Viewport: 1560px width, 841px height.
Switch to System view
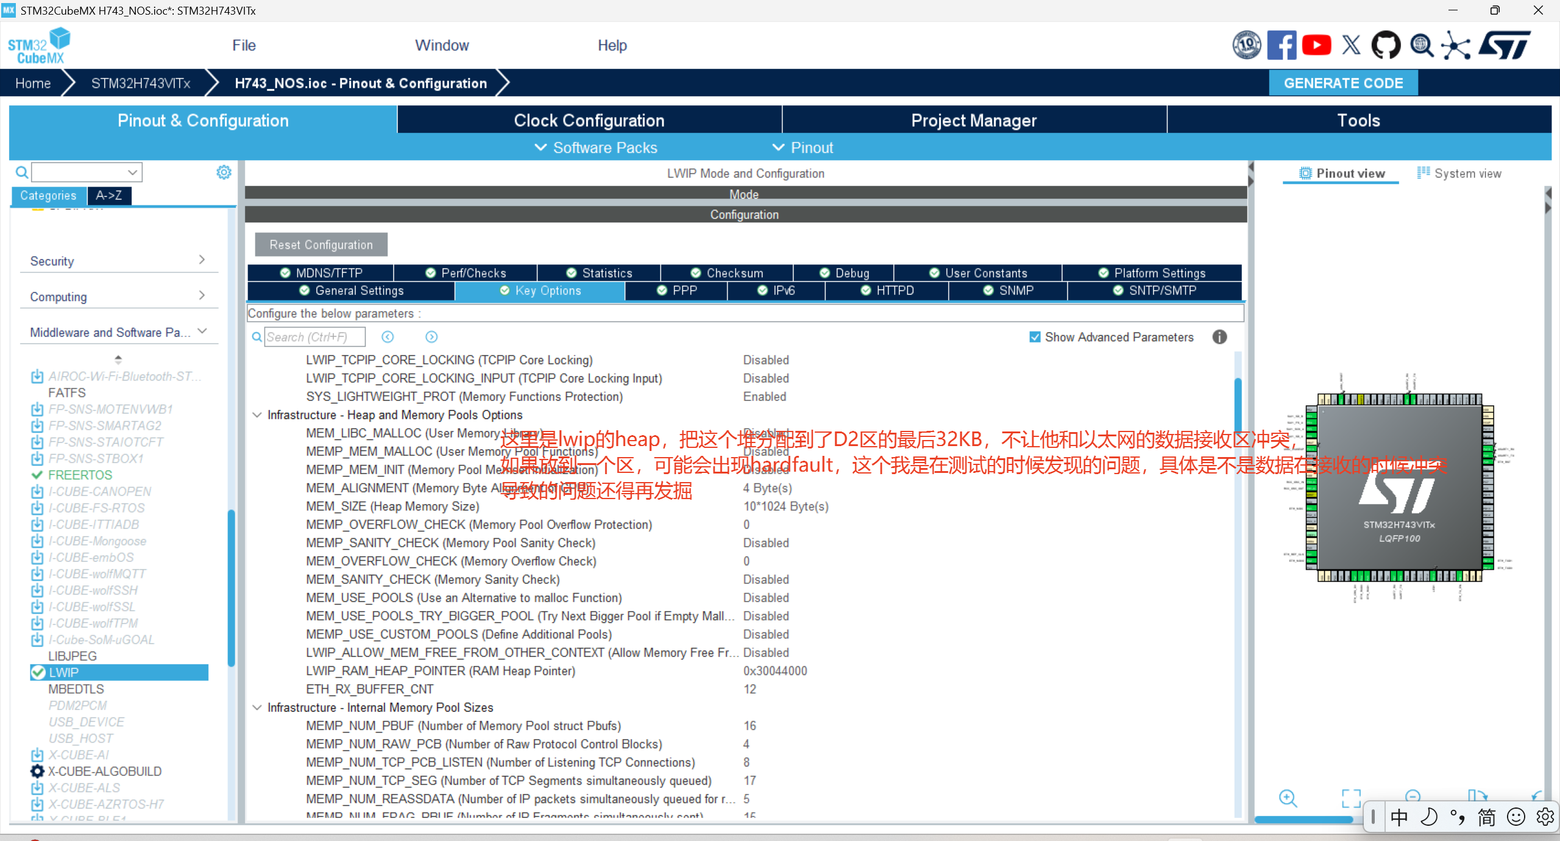click(x=1459, y=174)
